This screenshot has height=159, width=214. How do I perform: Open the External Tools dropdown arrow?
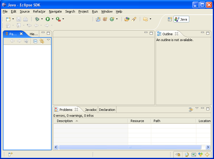pyautogui.click(x=63, y=19)
